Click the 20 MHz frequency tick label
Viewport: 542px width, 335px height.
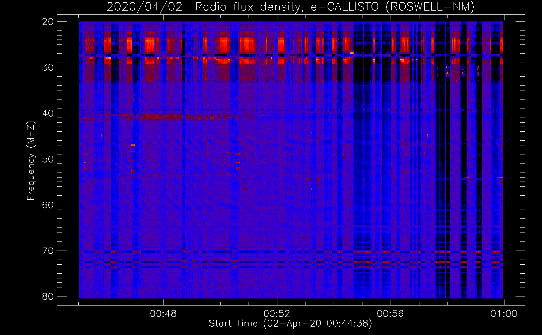click(48, 22)
